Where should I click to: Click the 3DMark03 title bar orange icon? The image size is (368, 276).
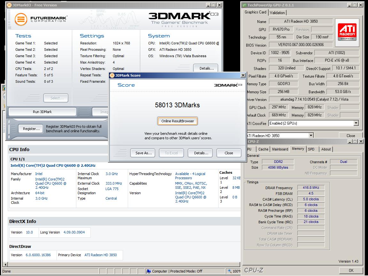[x=9, y=5]
